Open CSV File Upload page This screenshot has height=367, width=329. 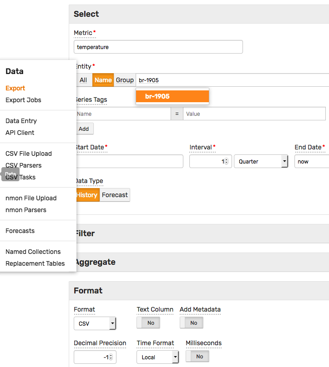29,154
